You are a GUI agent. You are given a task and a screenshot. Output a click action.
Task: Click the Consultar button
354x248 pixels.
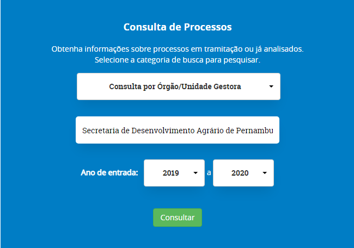[x=177, y=218]
